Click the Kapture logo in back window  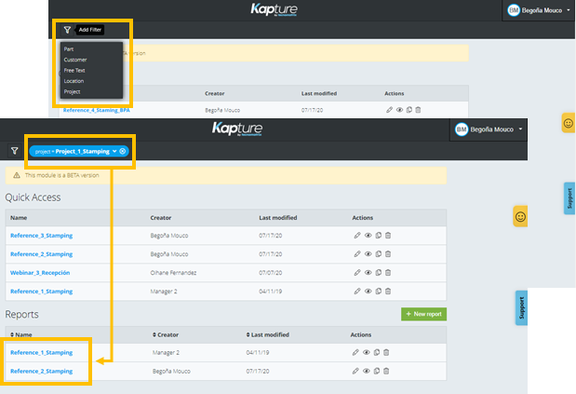click(274, 9)
